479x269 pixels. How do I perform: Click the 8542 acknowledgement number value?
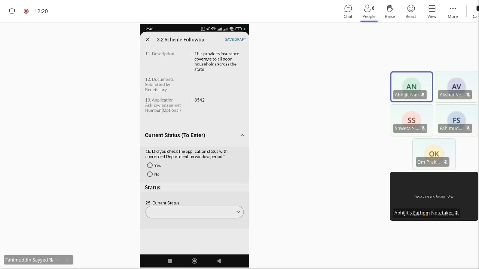coord(199,100)
